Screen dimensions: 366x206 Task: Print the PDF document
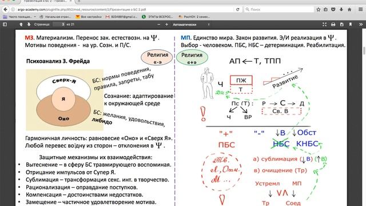(x=333, y=24)
